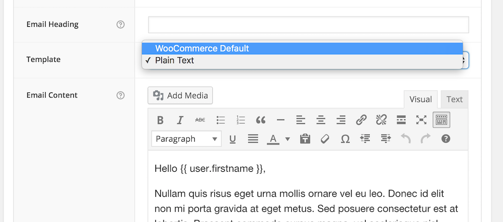The height and width of the screenshot is (222, 503).
Task: Switch to the Visual editor tab
Action: 421,99
